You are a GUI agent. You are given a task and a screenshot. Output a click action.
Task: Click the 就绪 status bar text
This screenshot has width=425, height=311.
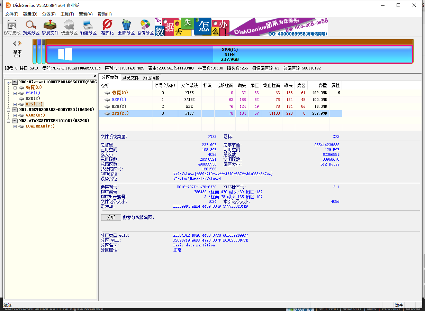pos(7,305)
